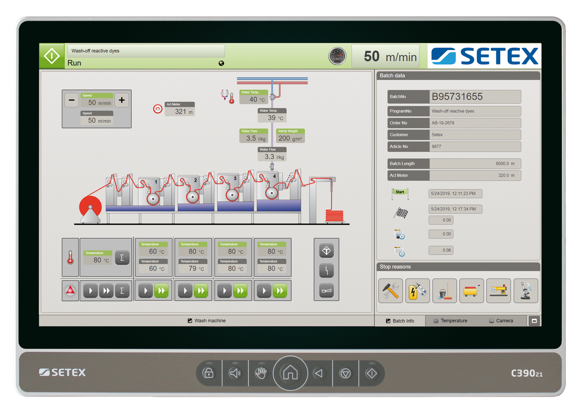Click the thermometer icon in the temperature panel
This screenshot has width=581, height=410.
(70, 258)
